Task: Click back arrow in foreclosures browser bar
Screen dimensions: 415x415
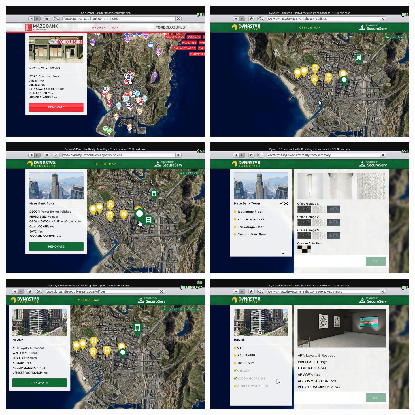Action: pyautogui.click(x=31, y=19)
